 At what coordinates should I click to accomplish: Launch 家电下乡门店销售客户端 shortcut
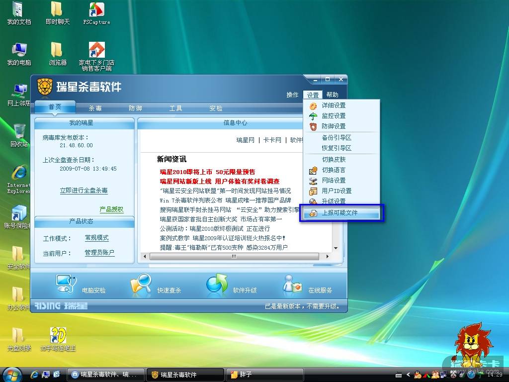click(x=96, y=56)
